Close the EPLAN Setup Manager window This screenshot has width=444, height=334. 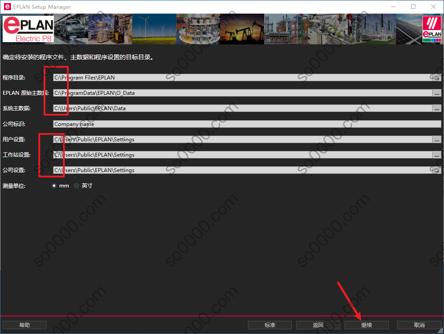[433, 7]
